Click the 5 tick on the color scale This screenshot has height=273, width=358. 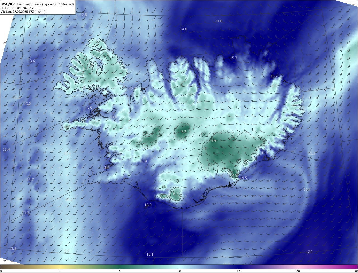119,271
